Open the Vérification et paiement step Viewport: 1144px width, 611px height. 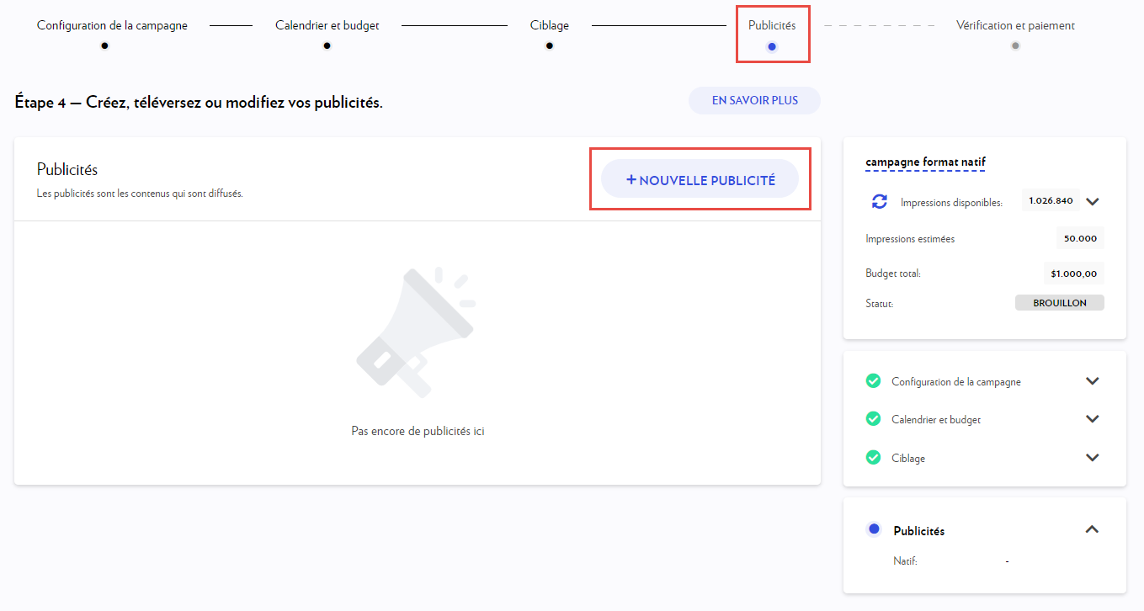[x=1015, y=25]
